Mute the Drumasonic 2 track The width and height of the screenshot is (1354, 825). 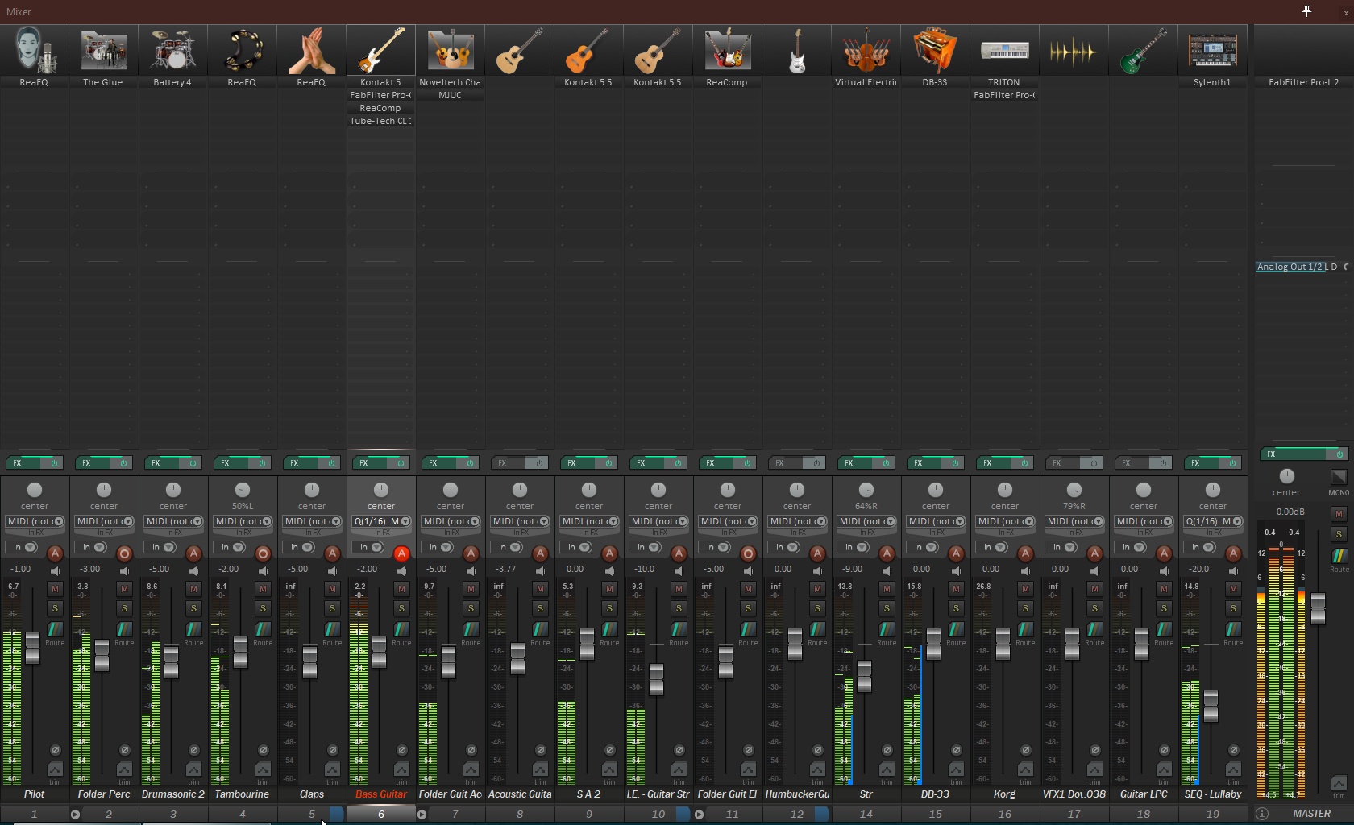[x=193, y=589]
